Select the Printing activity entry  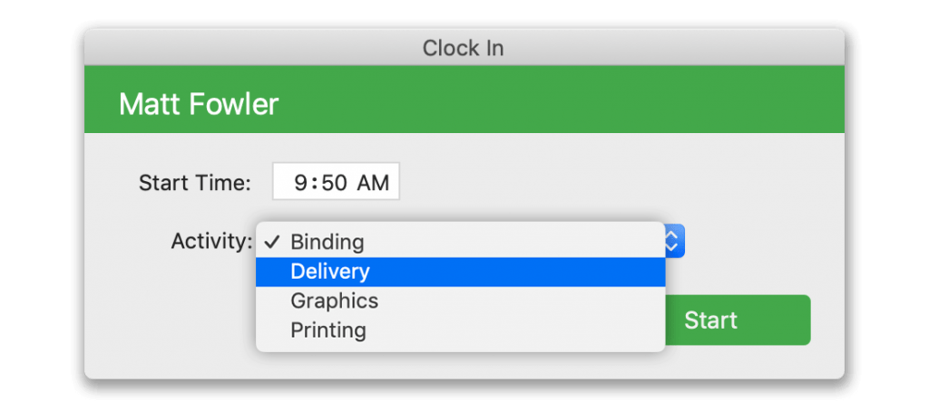pyautogui.click(x=460, y=330)
